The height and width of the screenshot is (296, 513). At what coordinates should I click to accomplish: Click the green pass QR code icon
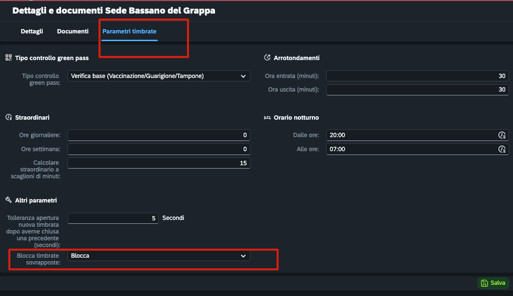pyautogui.click(x=9, y=58)
